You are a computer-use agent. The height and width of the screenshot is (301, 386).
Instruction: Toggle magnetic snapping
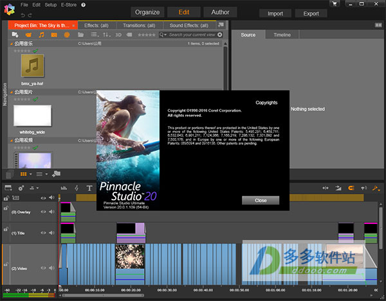(351, 188)
